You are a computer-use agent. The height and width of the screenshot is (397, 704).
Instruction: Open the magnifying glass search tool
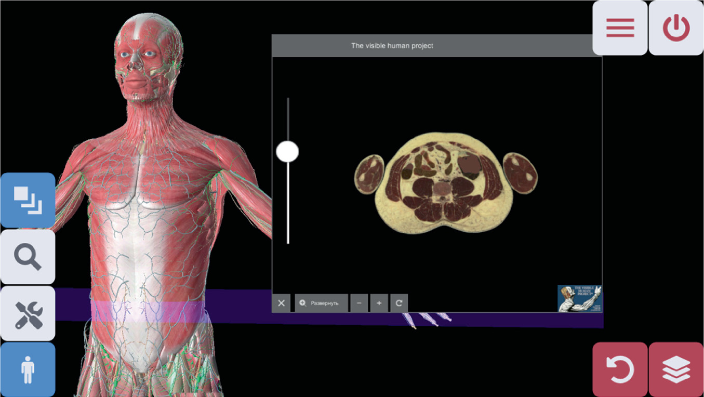coord(28,257)
